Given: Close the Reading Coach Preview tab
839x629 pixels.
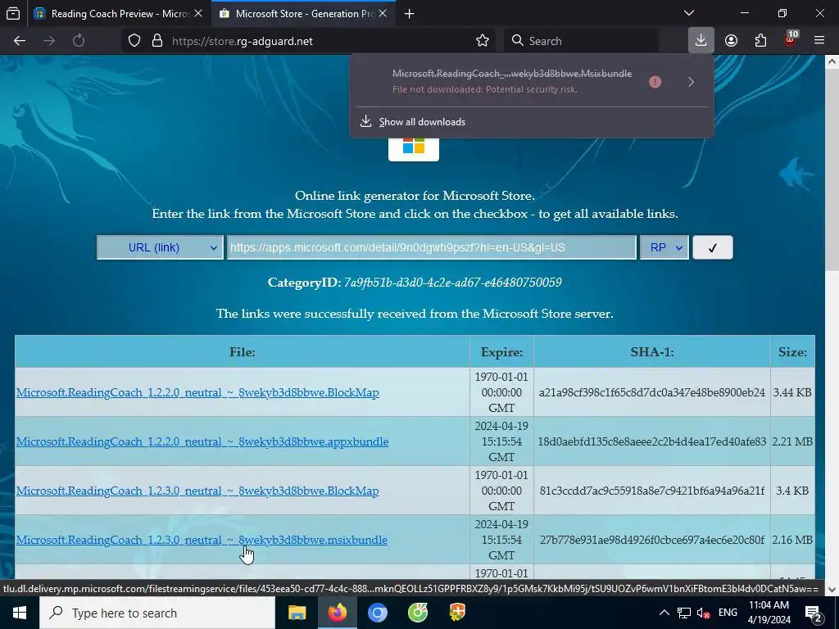Looking at the screenshot, I should pyautogui.click(x=198, y=13).
